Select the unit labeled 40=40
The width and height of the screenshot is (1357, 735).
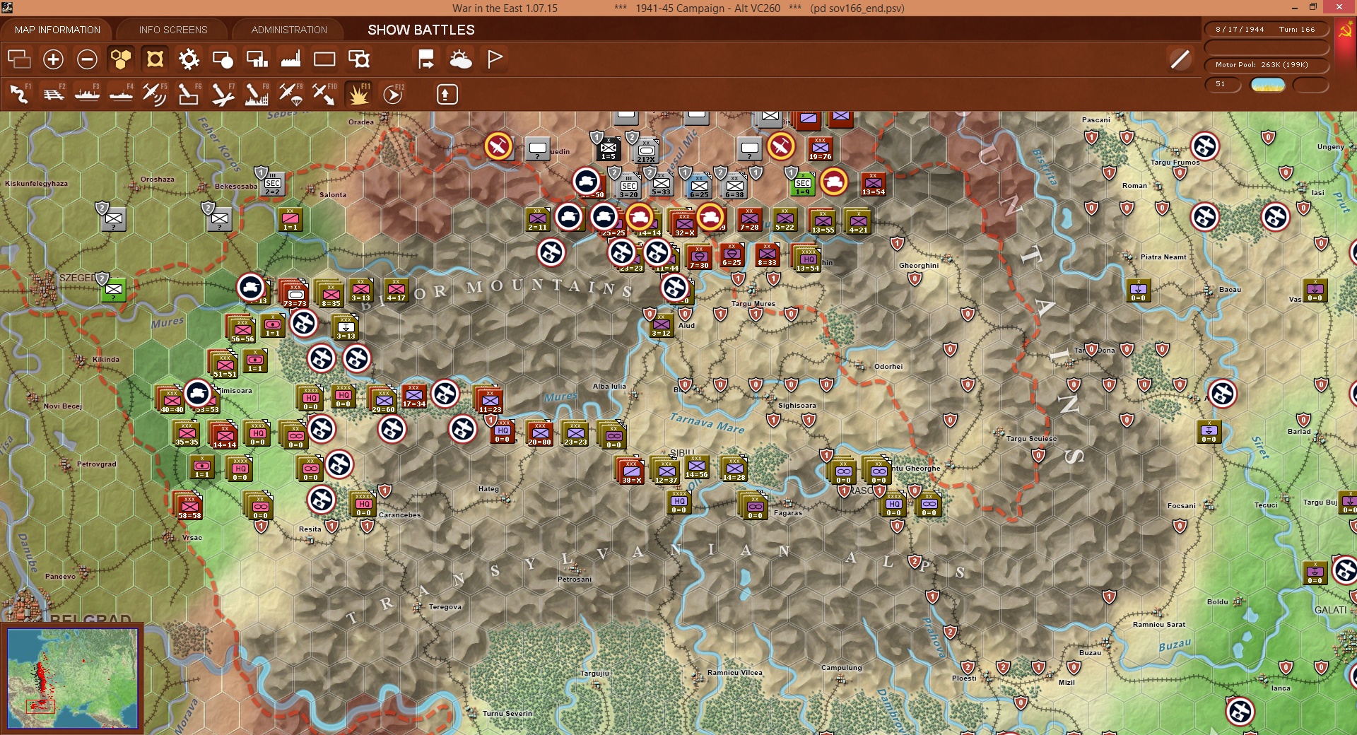click(171, 400)
